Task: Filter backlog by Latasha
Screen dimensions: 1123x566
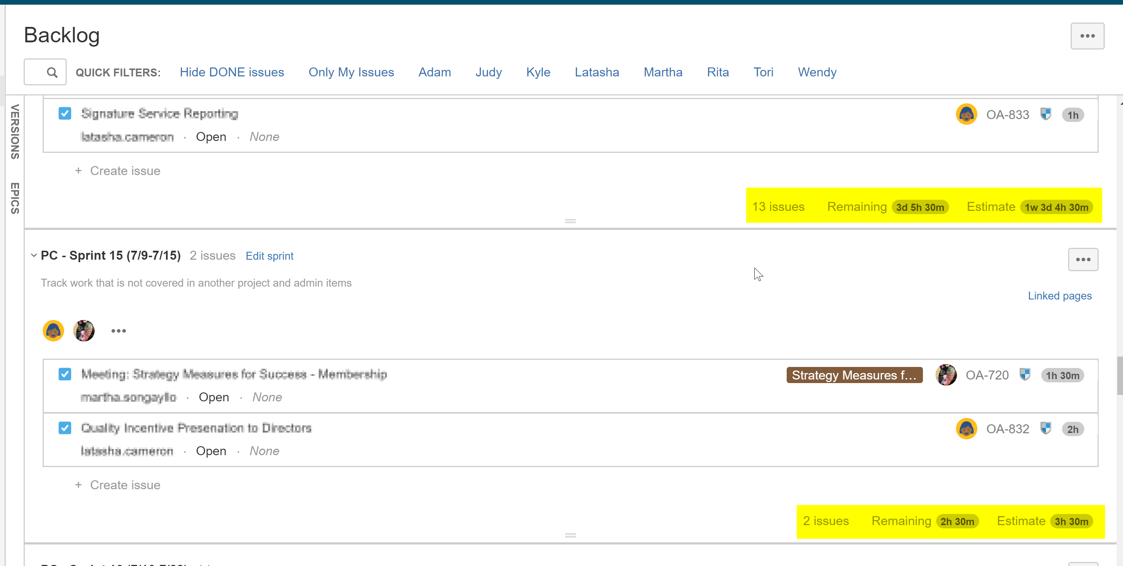Action: (x=596, y=72)
